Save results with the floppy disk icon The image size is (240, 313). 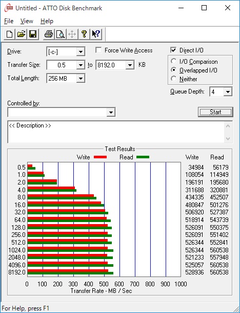(33, 34)
